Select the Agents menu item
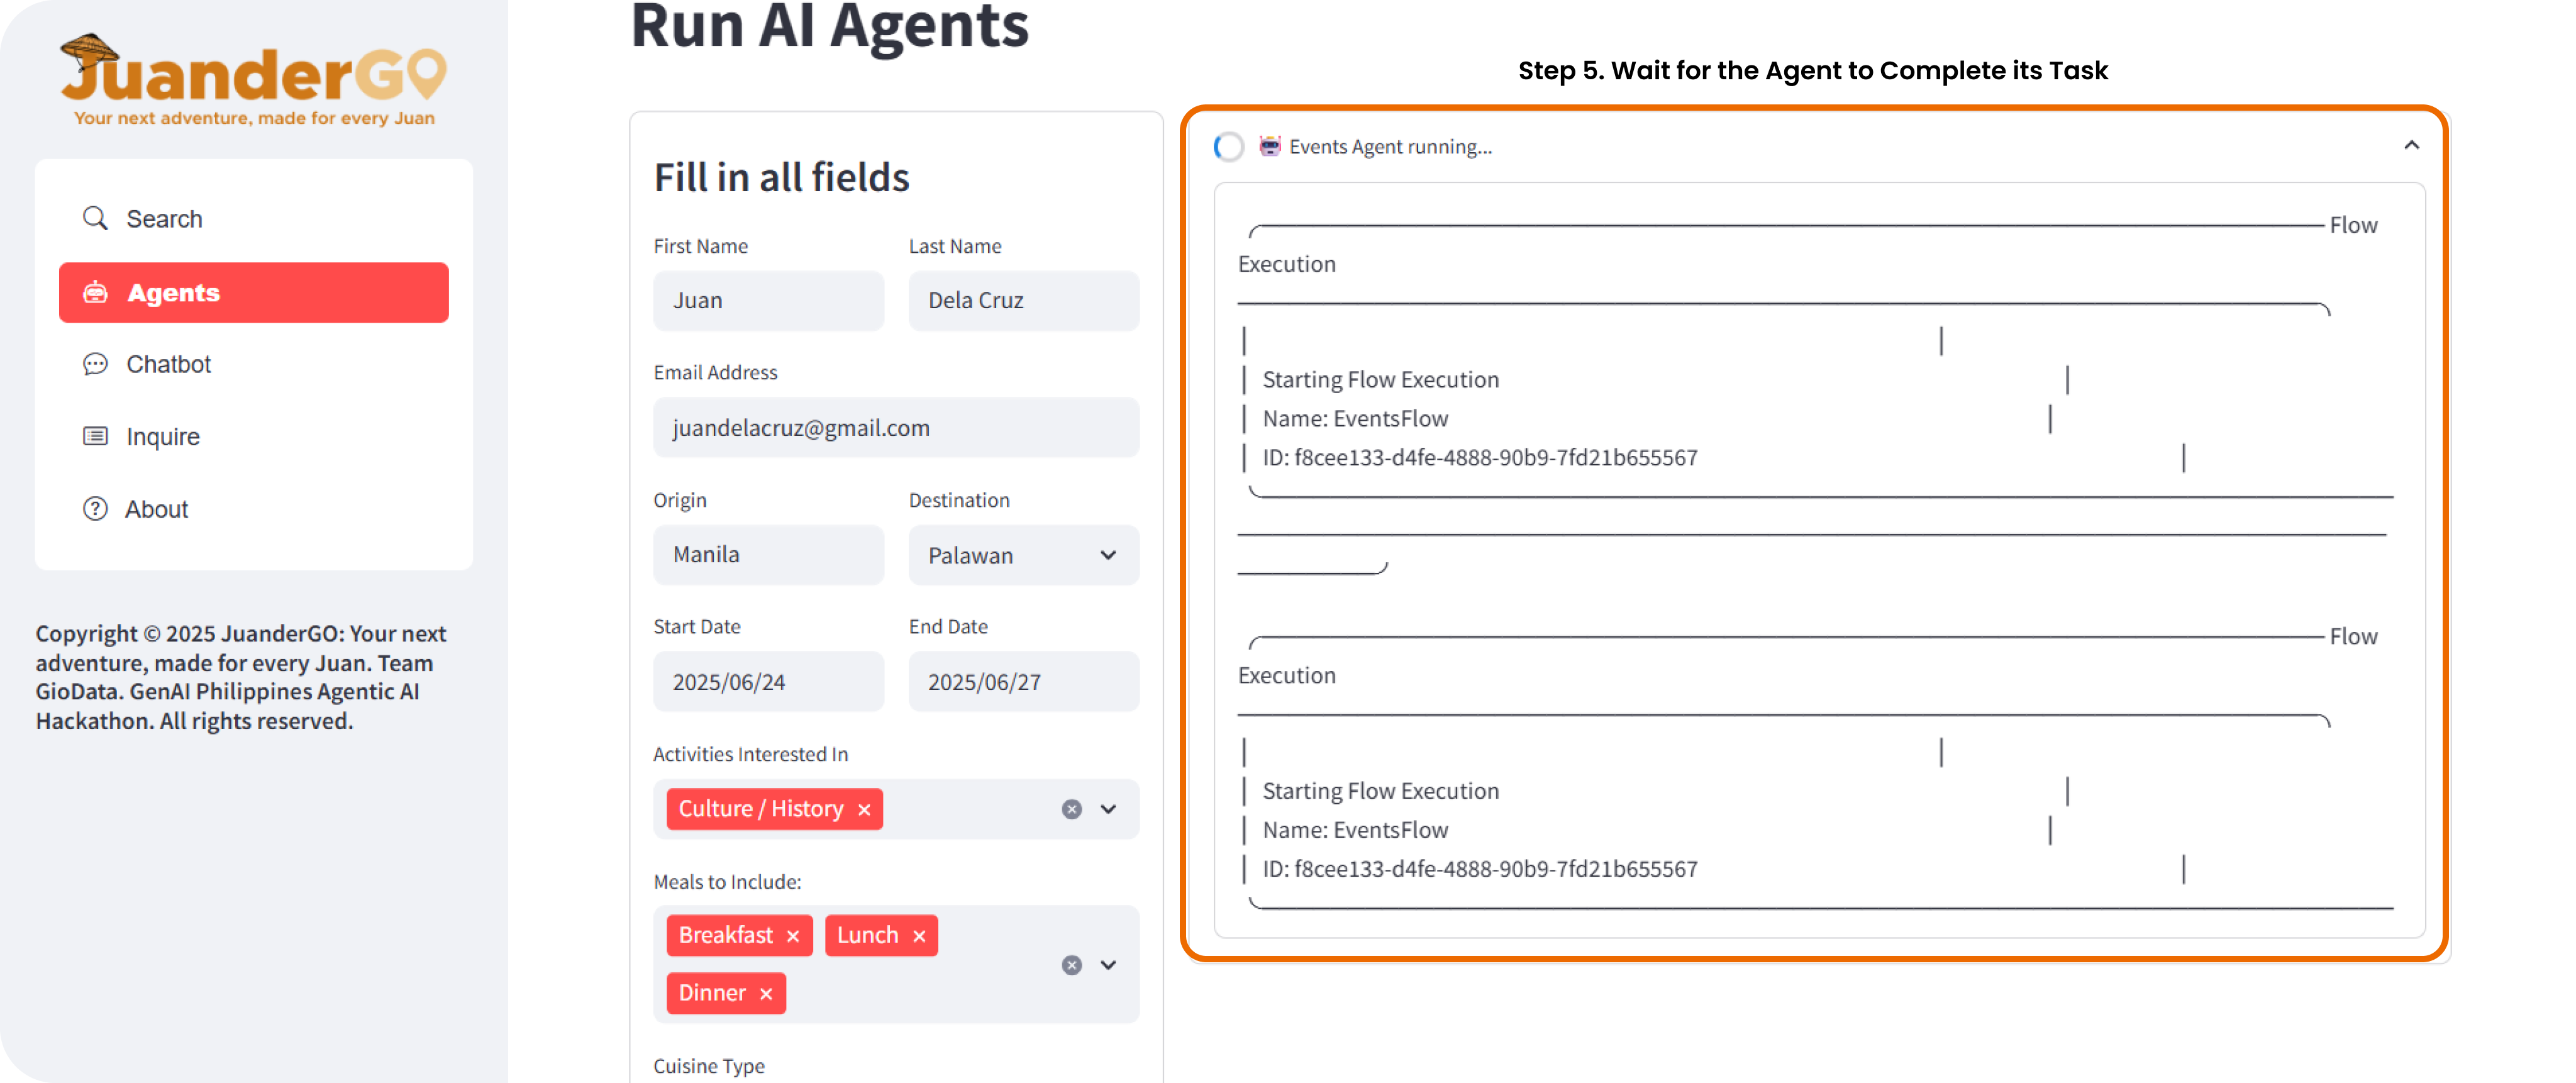 pyautogui.click(x=253, y=292)
